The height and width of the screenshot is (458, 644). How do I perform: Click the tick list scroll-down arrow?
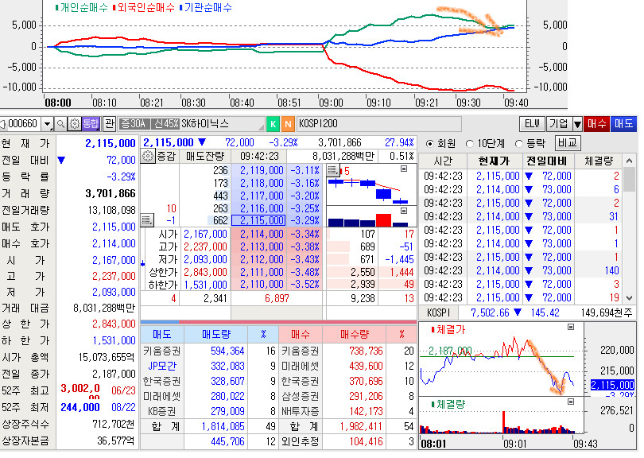(x=629, y=298)
